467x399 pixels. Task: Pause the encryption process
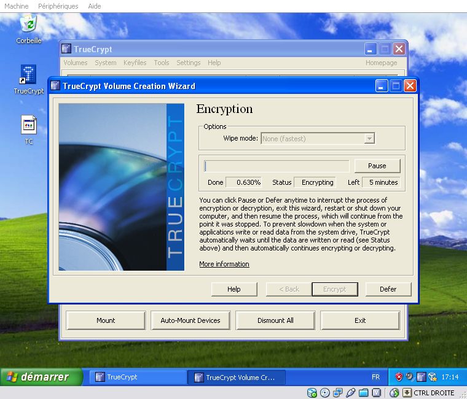point(377,166)
